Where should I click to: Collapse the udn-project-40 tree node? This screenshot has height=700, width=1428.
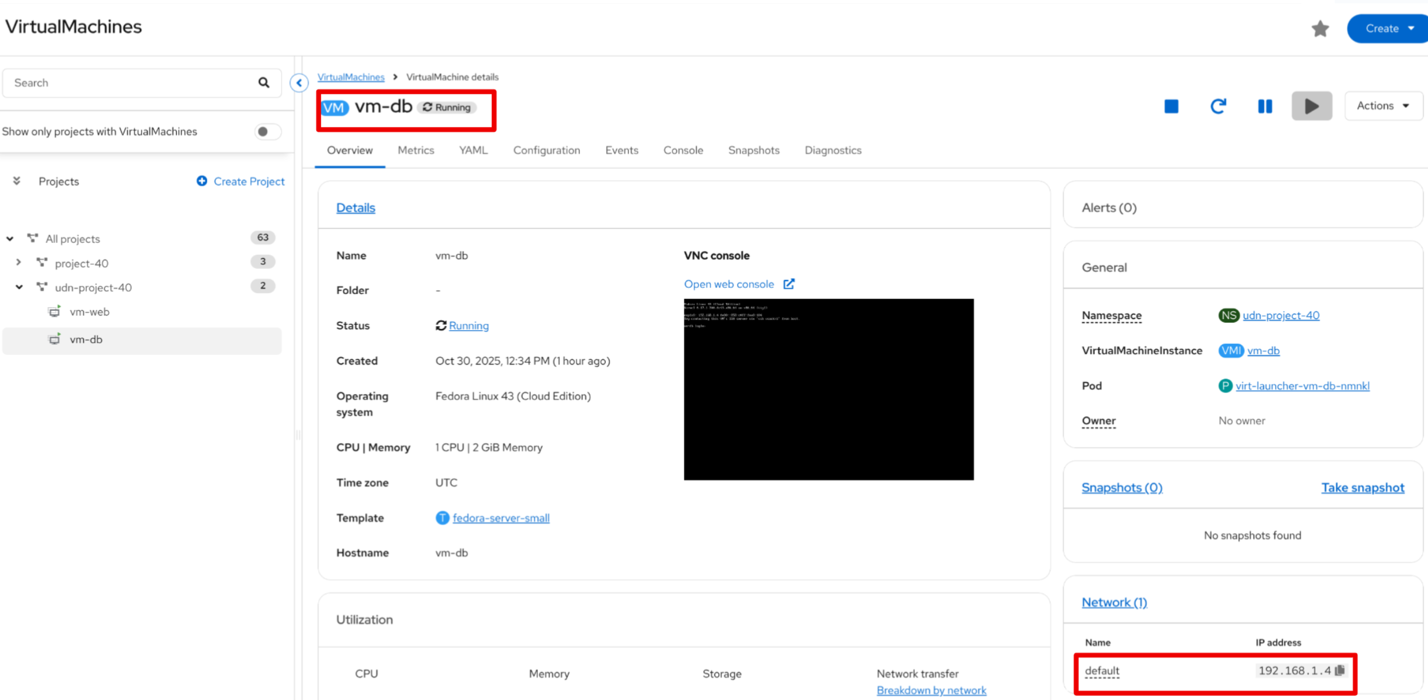point(19,287)
